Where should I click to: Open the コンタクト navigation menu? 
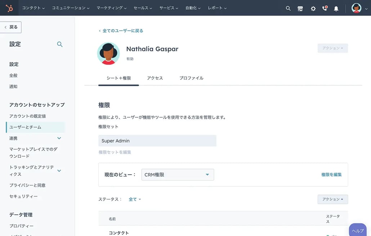pos(33,8)
